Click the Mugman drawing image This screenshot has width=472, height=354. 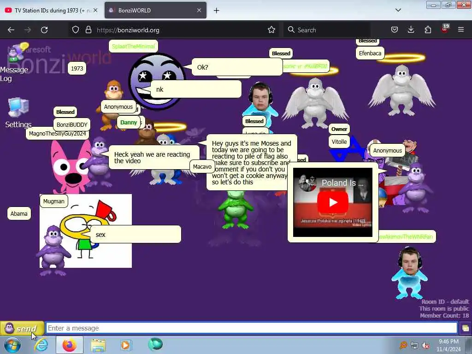click(x=86, y=231)
